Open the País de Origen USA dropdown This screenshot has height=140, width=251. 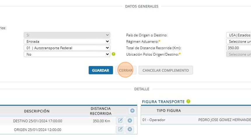(x=239, y=35)
